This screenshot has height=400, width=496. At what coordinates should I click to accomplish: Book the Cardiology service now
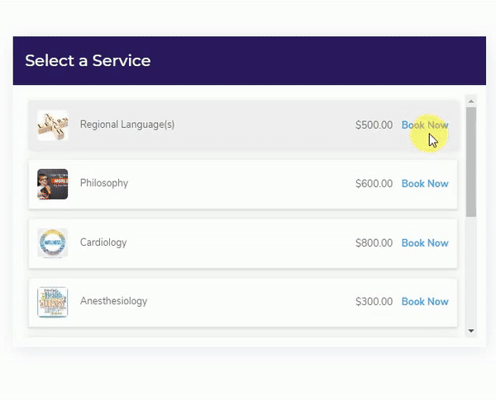(x=425, y=243)
